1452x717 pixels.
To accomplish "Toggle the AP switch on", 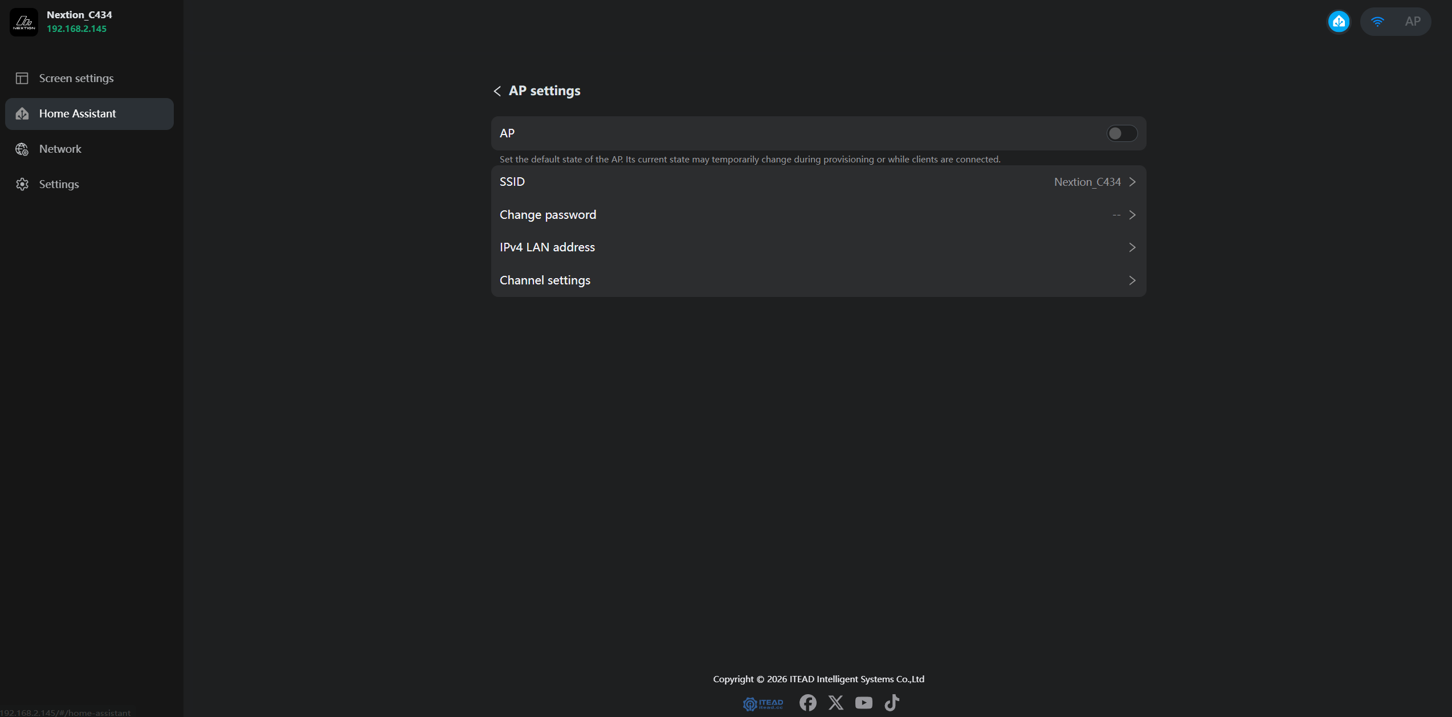I will [x=1121, y=133].
